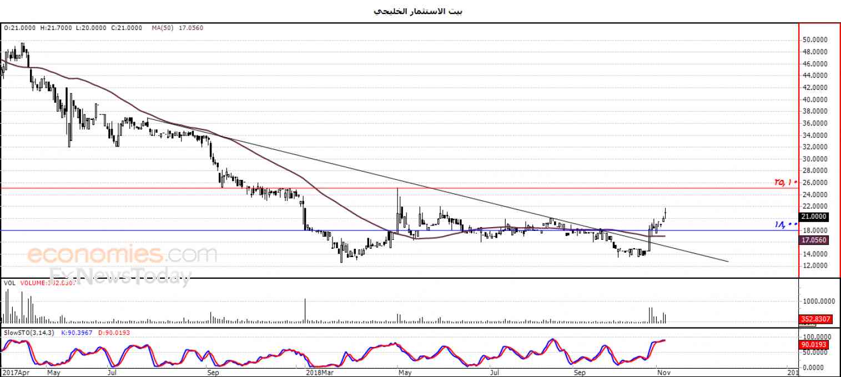This screenshot has width=841, height=377.
Task: Click the 28.0000 price axis label
Action: click(x=814, y=170)
